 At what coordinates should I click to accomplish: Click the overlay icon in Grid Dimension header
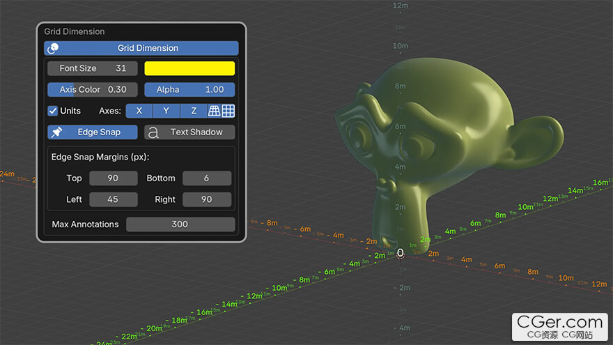[x=53, y=48]
